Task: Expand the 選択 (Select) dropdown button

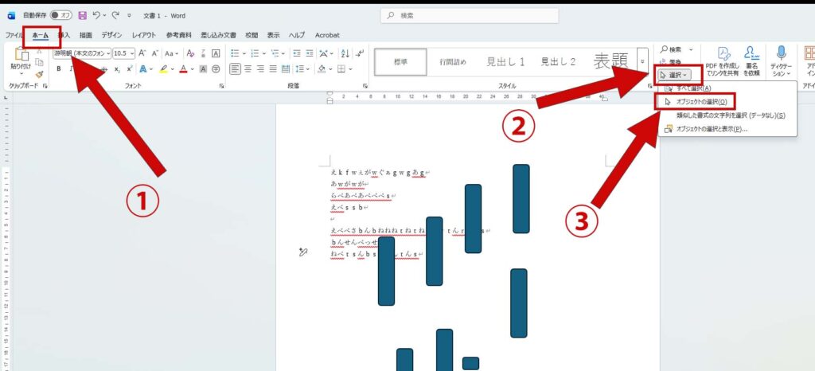Action: [x=674, y=74]
